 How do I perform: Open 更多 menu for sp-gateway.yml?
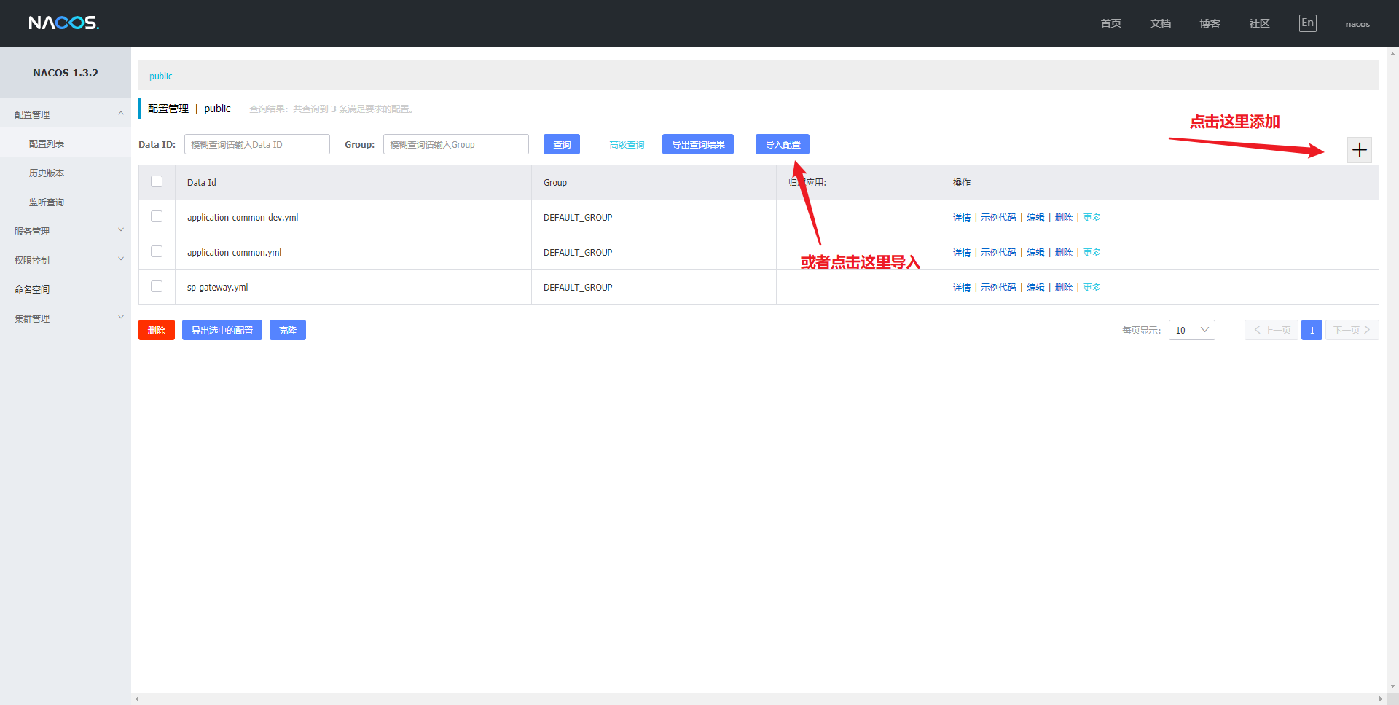coord(1092,288)
